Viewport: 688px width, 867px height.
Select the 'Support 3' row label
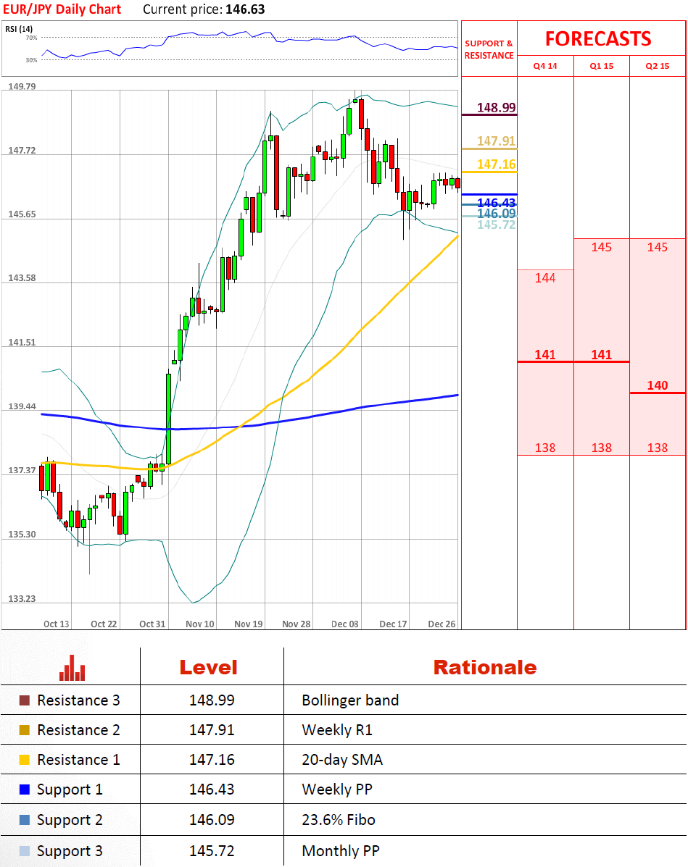click(x=70, y=852)
